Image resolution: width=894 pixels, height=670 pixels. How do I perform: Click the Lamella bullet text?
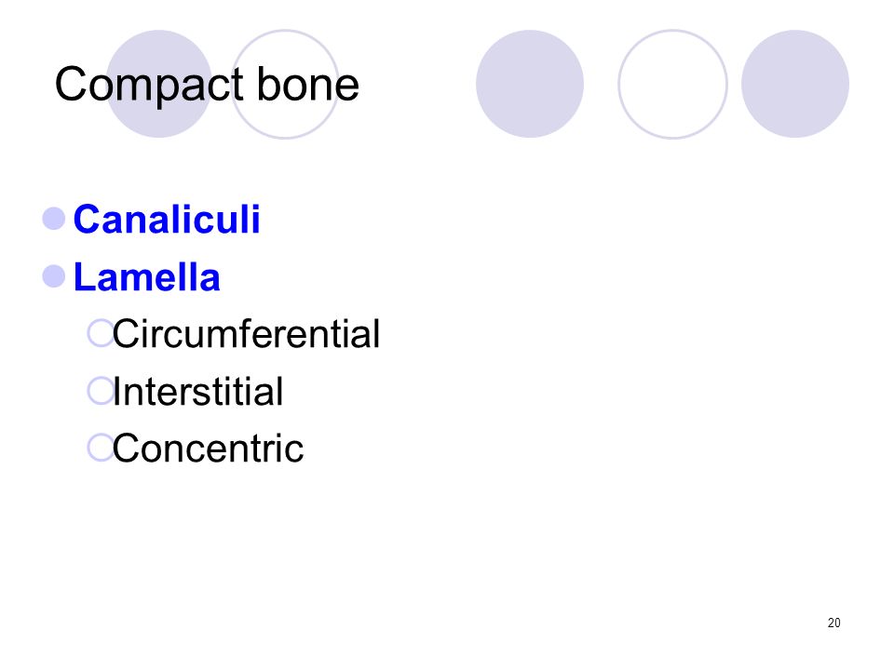[x=147, y=277]
